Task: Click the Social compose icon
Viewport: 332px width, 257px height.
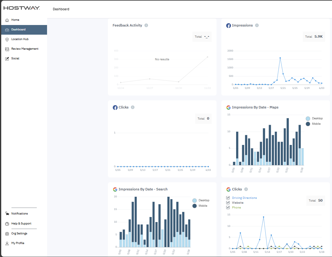Action: pos(7,59)
